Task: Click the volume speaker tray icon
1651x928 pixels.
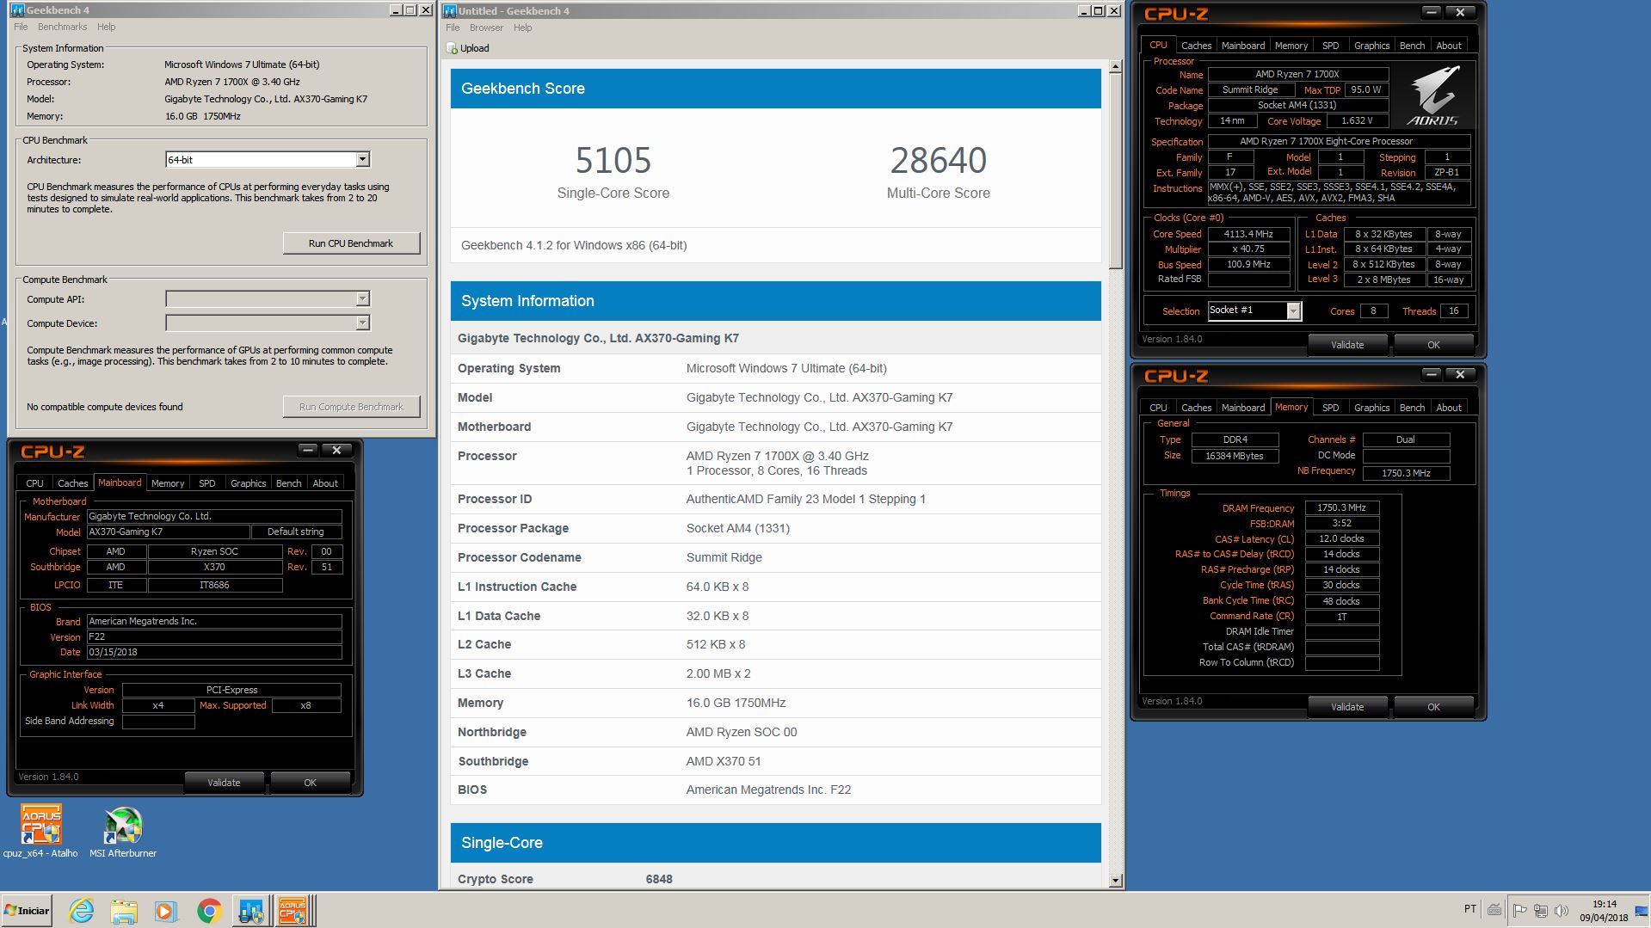Action: coord(1562,910)
